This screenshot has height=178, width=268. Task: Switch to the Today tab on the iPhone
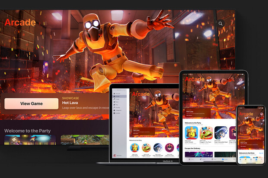(x=240, y=160)
